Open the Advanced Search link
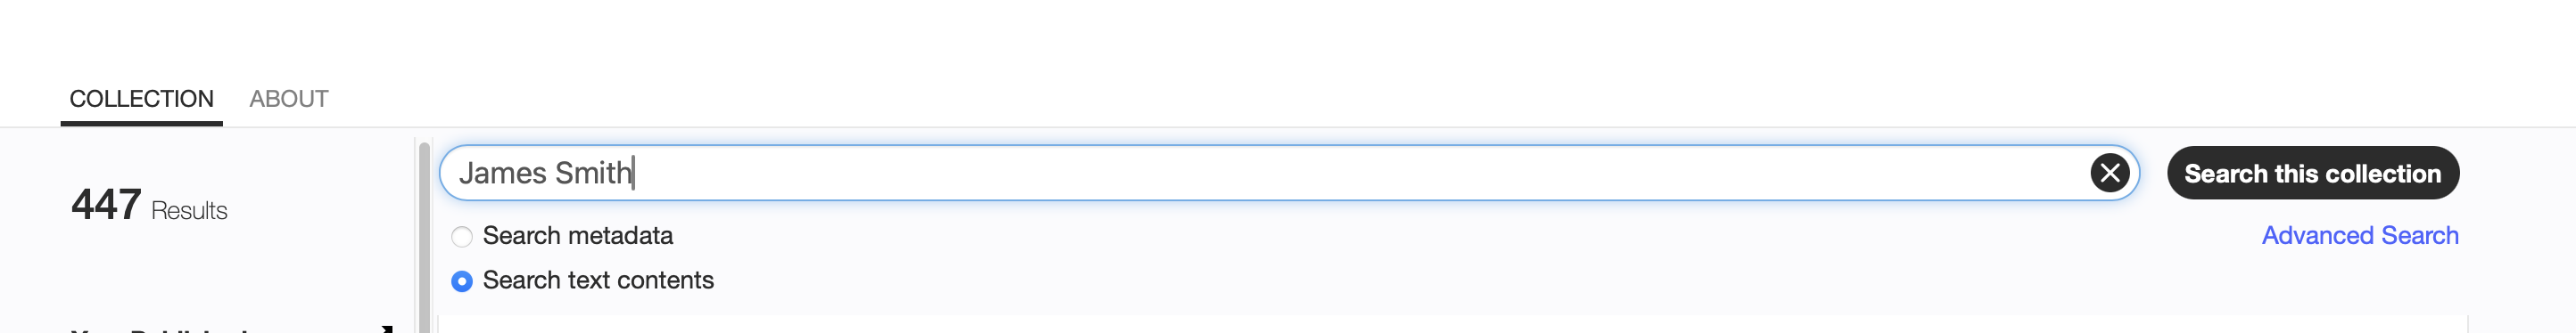The width and height of the screenshot is (2576, 333). point(2359,235)
